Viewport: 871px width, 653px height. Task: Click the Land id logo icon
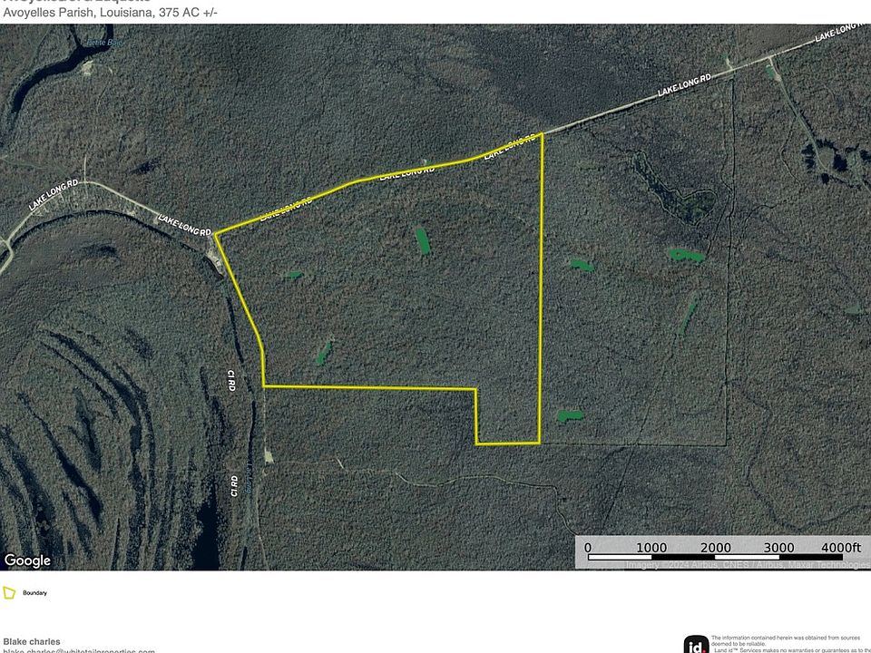pos(696,644)
